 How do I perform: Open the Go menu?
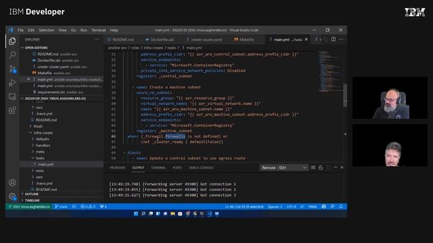pyautogui.click(x=74, y=30)
